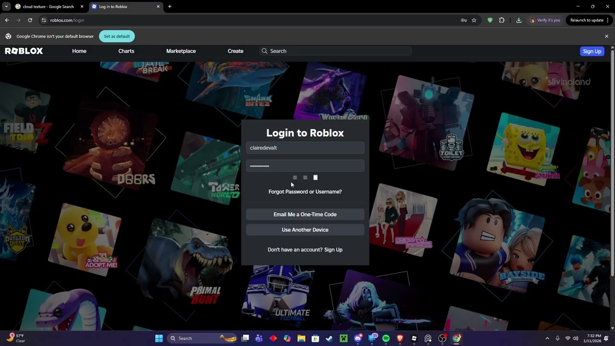Open the Create nav item
The height and width of the screenshot is (346, 615).
[x=235, y=51]
